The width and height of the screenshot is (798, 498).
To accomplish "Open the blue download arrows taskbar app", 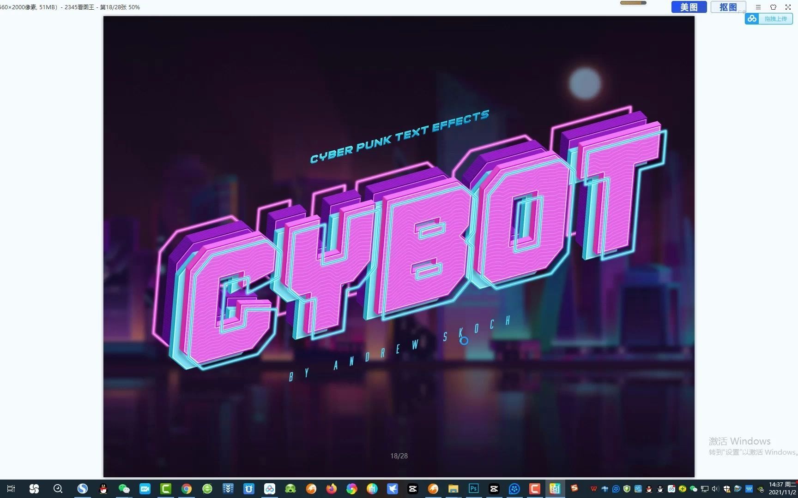I will (228, 489).
